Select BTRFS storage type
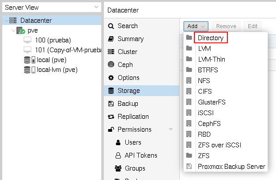The image size is (276, 180). pos(226,70)
